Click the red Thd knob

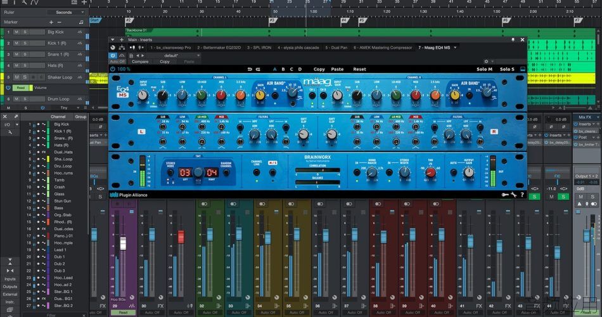coord(431,172)
